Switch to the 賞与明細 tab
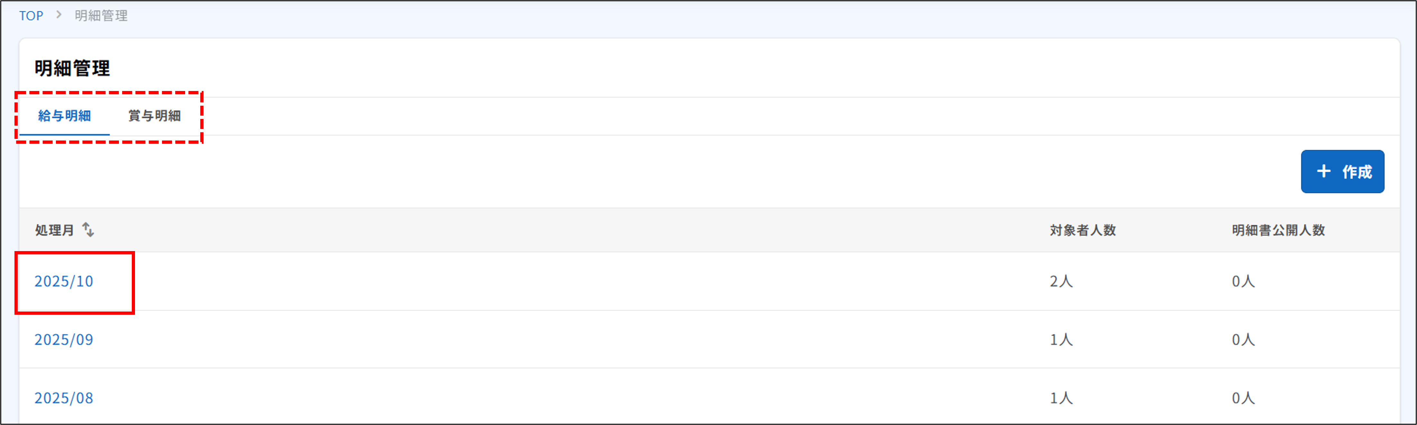The height and width of the screenshot is (425, 1417). (x=154, y=116)
